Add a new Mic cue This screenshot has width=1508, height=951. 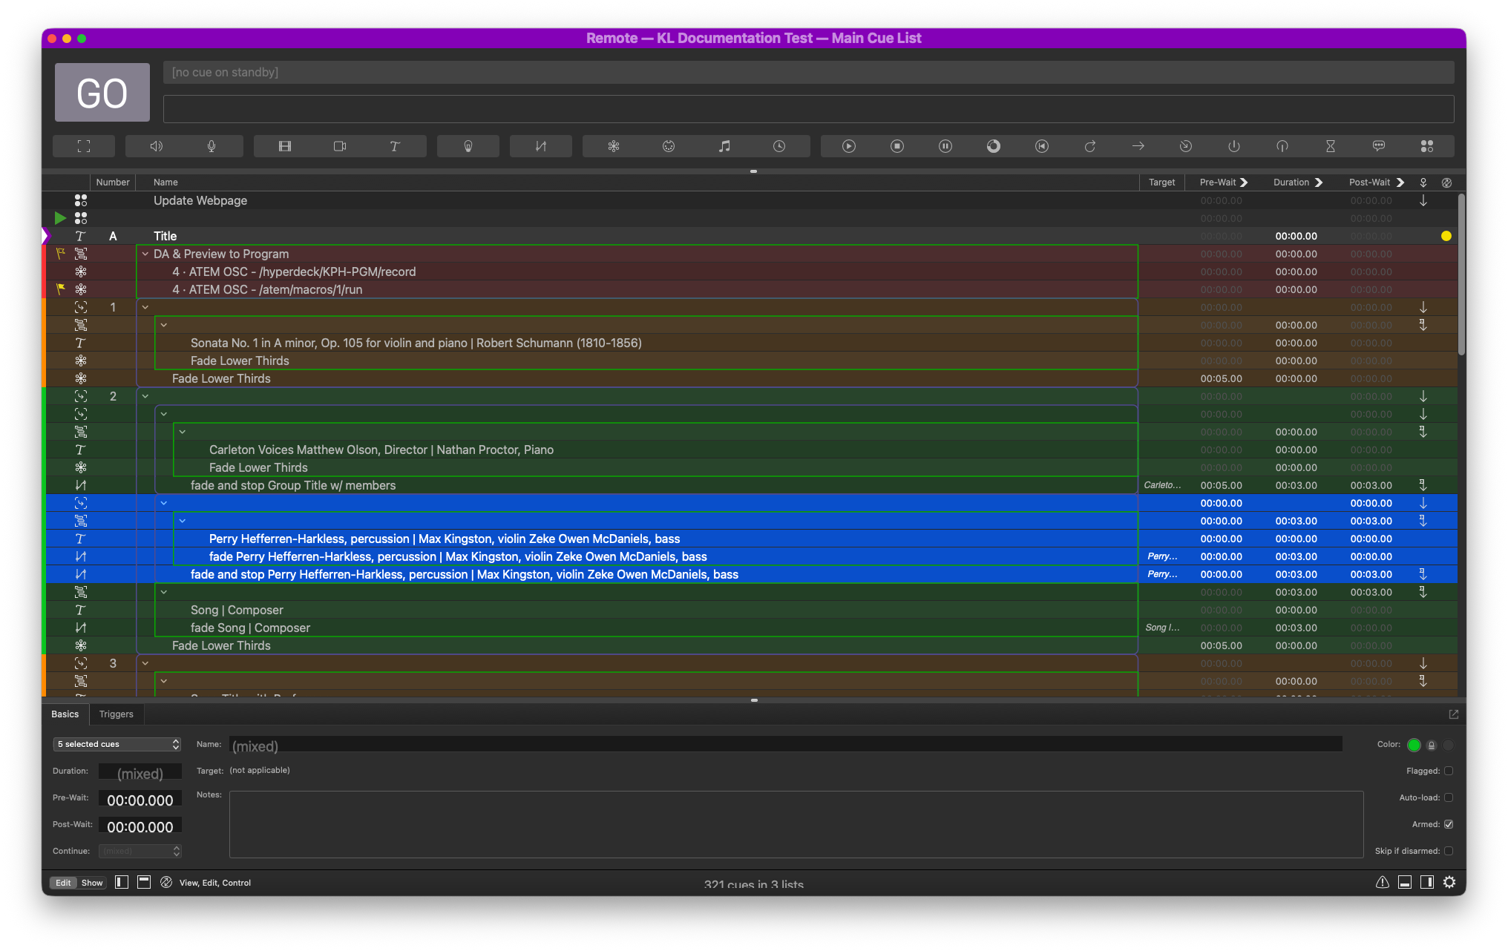pos(212,146)
